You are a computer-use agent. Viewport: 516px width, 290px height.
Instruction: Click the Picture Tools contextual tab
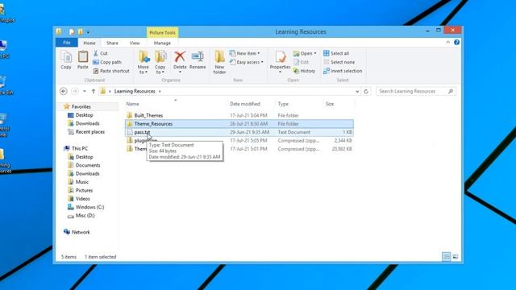click(162, 32)
